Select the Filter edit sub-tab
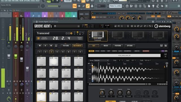 pyautogui.click(x=103, y=51)
